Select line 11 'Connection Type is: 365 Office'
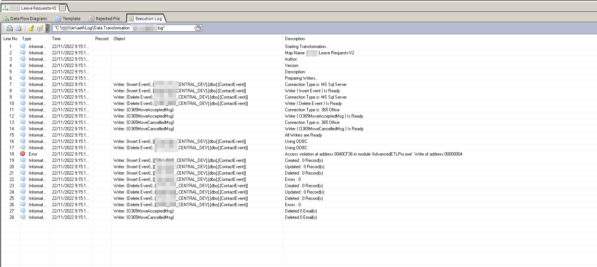The image size is (597, 267). [x=312, y=110]
